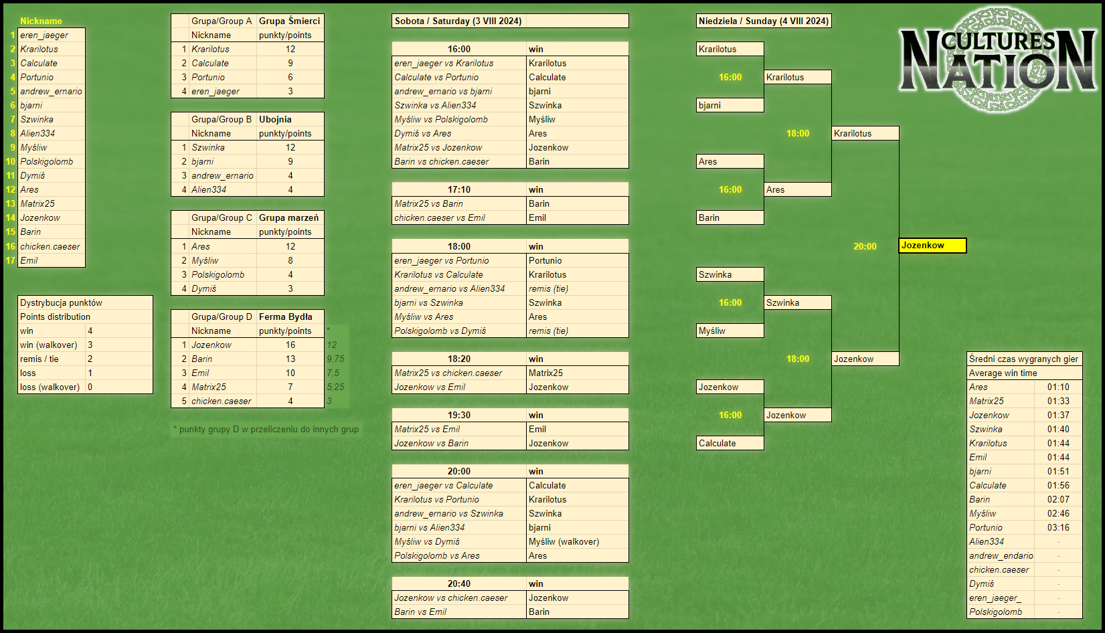Select the win (walkover) points row
Viewport: 1105px width, 633px height.
pos(85,345)
